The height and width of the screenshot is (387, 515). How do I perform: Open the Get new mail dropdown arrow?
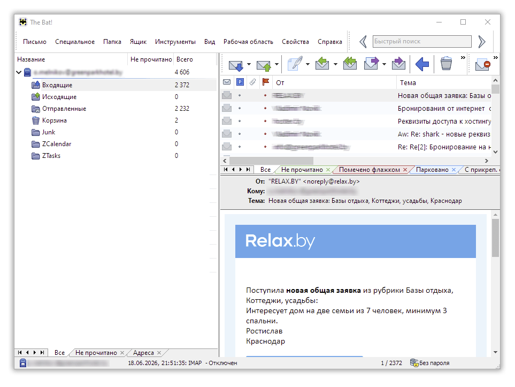tap(249, 64)
